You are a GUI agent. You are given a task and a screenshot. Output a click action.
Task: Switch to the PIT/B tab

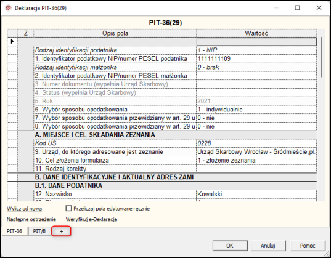tap(39, 231)
